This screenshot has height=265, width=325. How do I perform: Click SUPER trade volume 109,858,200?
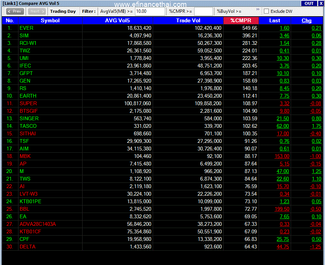(x=208, y=103)
